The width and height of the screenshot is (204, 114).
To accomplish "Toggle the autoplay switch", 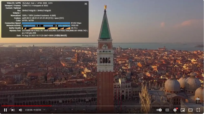I will coord(159,110).
